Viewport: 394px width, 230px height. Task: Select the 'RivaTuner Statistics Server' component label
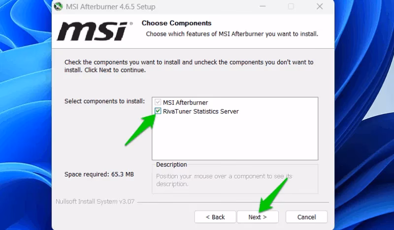[201, 111]
